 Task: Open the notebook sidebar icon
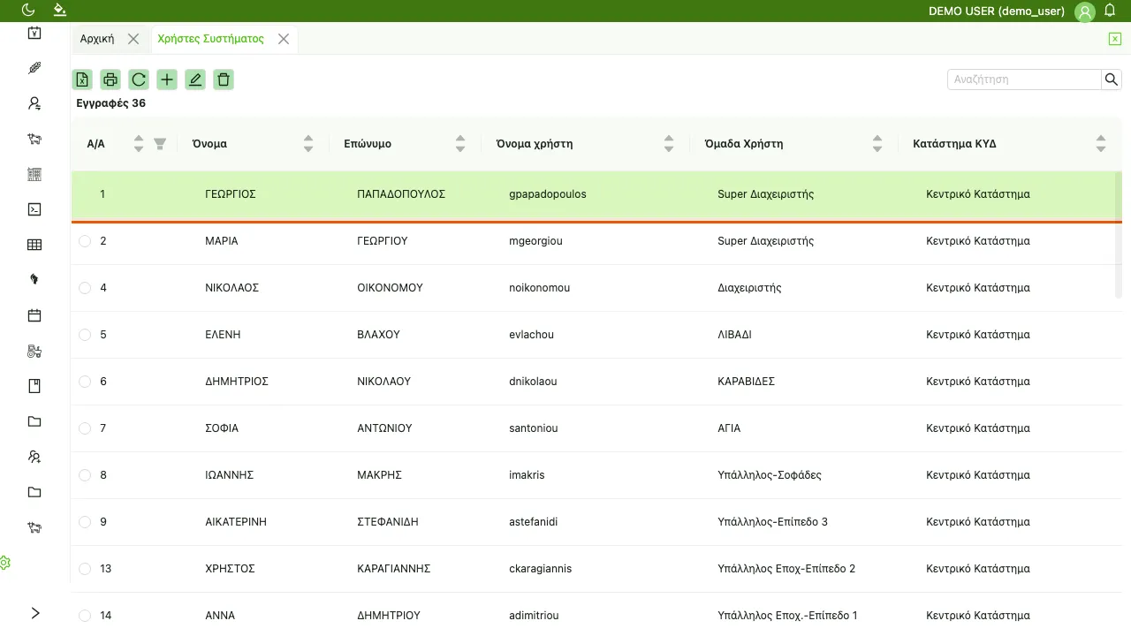[x=34, y=386]
